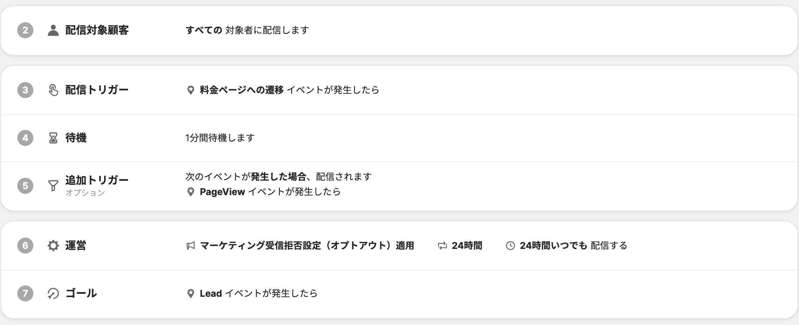This screenshot has width=799, height=325.
Task: Click the 1分間待機します wait setting text
Action: click(220, 138)
